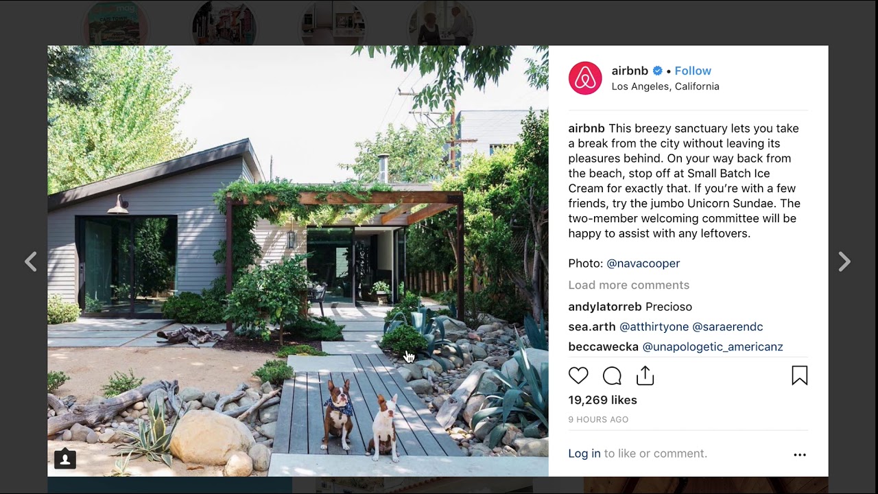
Task: Open the airbnb username in header
Action: tap(630, 71)
